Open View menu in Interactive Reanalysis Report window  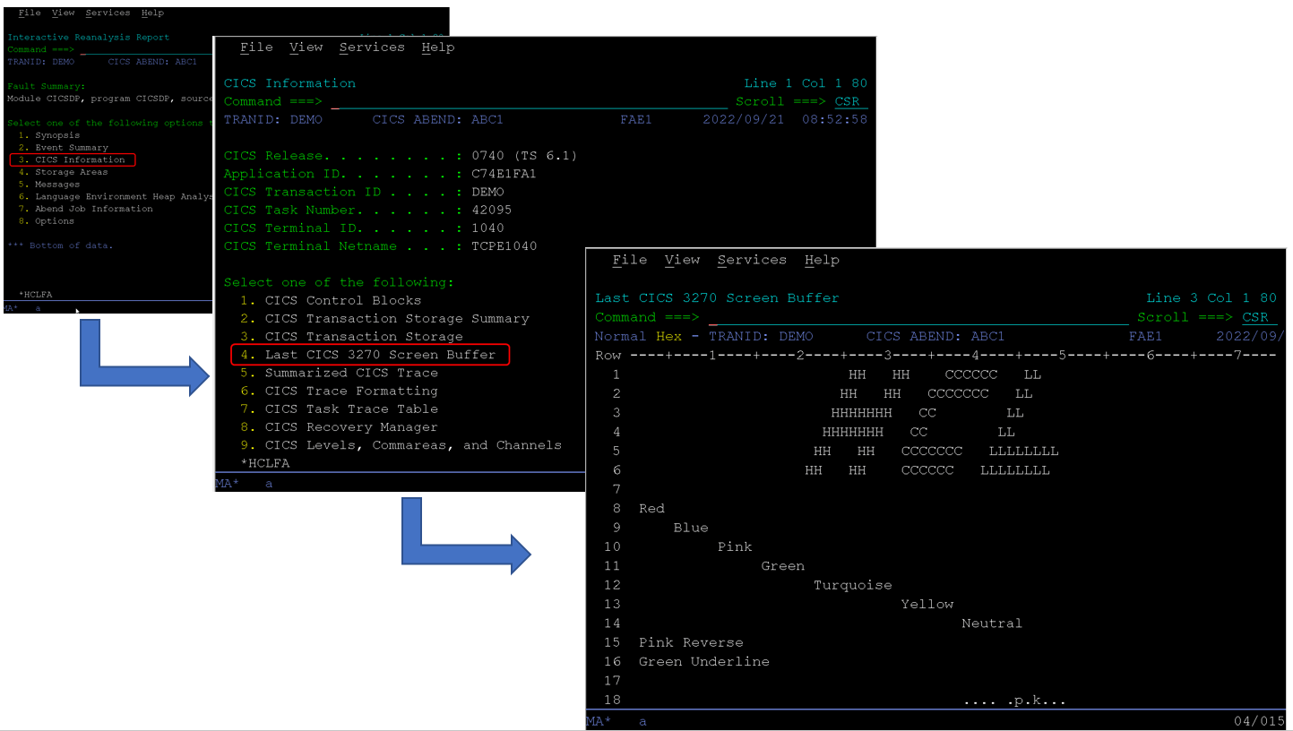[x=64, y=13]
